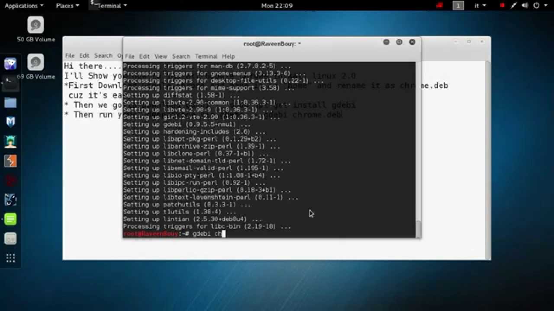Open the 'it' keyboard layout selector

(x=480, y=6)
